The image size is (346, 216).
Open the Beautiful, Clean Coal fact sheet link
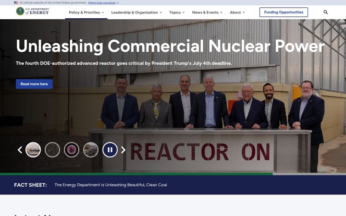tap(111, 185)
